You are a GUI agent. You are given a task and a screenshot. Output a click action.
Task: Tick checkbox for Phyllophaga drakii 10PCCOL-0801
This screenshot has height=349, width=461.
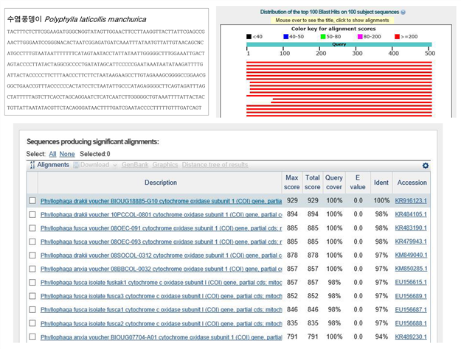[x=32, y=214]
